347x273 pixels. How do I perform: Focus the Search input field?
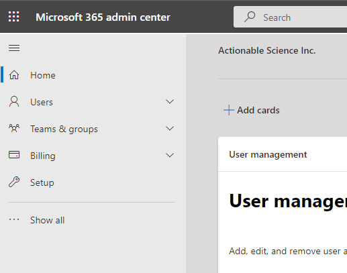[291, 17]
